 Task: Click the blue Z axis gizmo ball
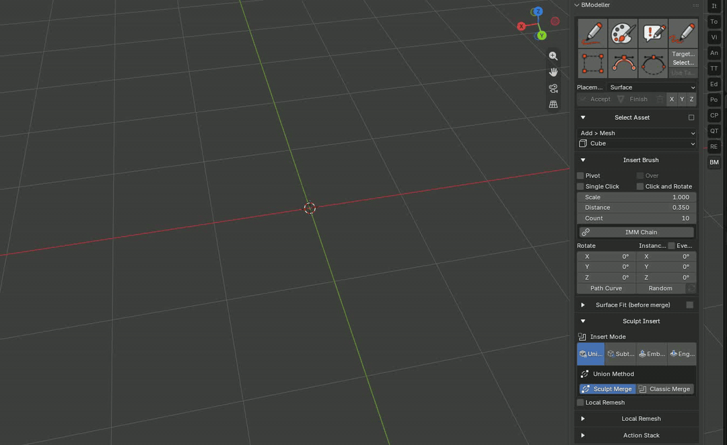tap(538, 11)
